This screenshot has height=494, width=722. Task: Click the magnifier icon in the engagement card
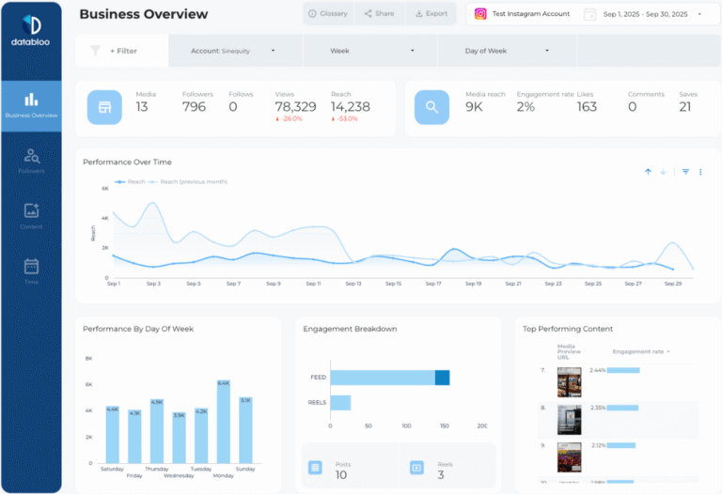432,107
